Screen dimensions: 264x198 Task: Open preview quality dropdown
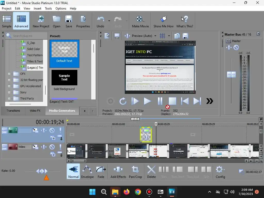155,36
